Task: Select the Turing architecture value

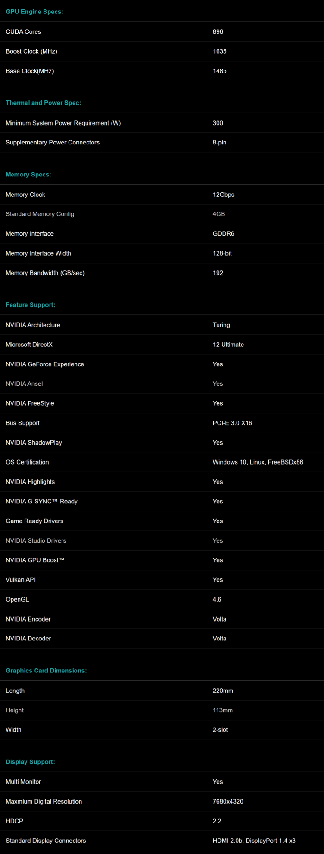Action: (x=221, y=325)
